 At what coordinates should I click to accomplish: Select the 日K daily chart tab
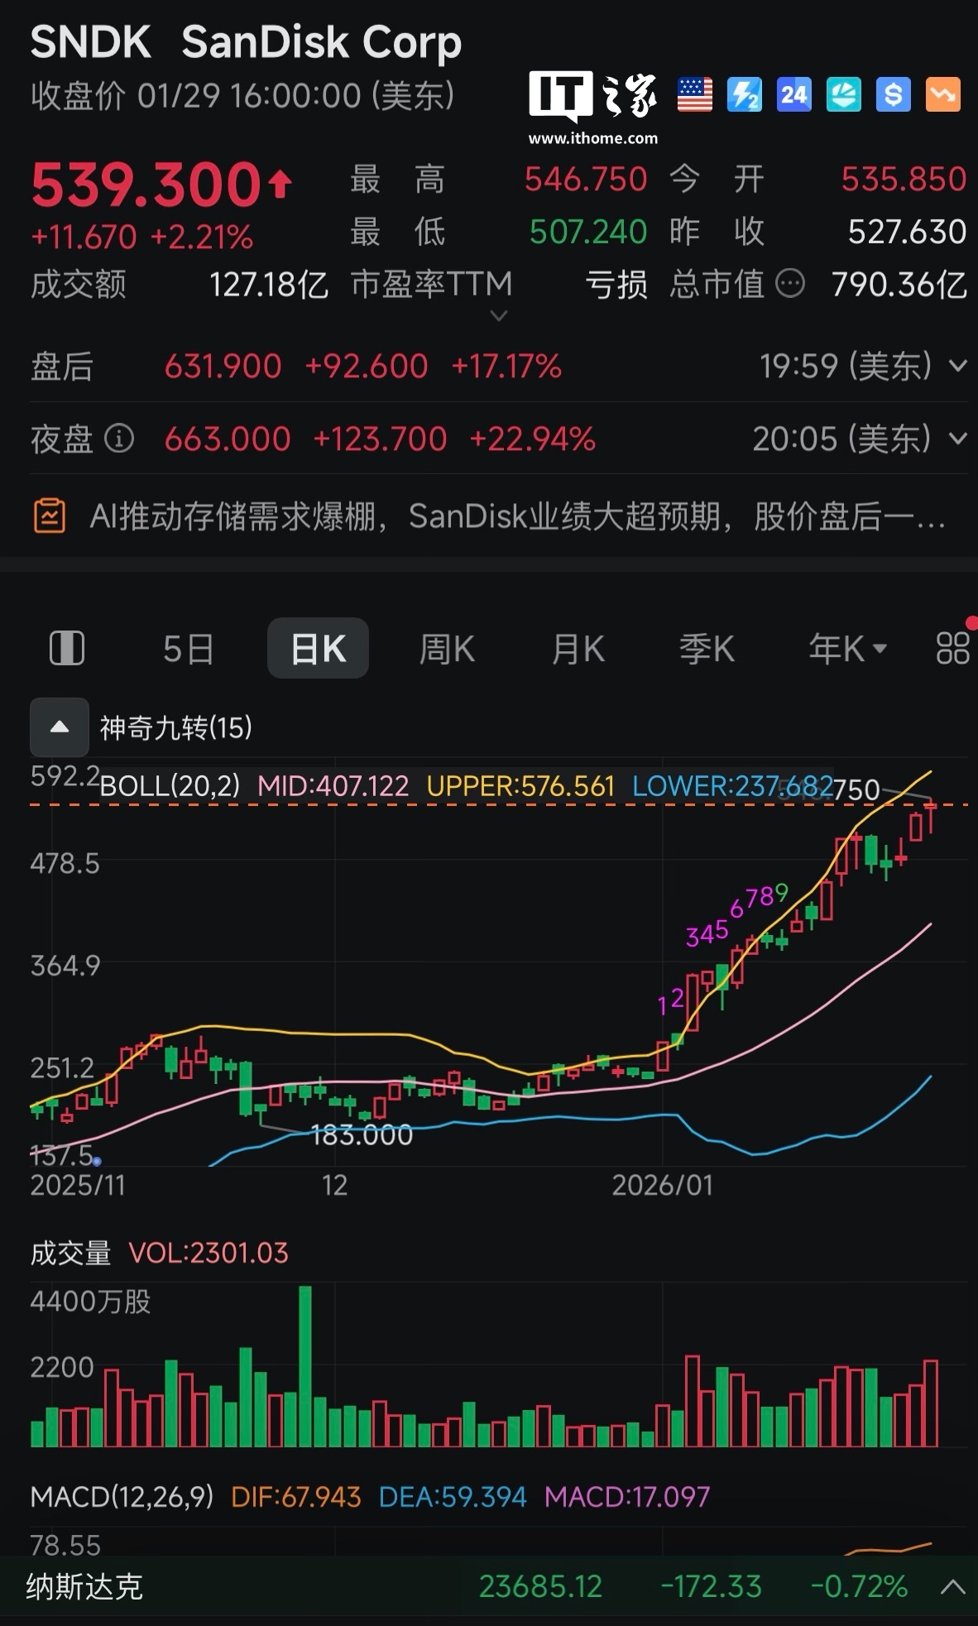318,649
